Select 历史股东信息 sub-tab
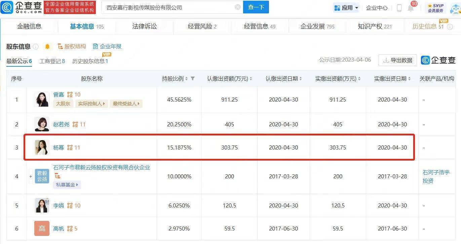This screenshot has width=461, height=244. (90, 61)
